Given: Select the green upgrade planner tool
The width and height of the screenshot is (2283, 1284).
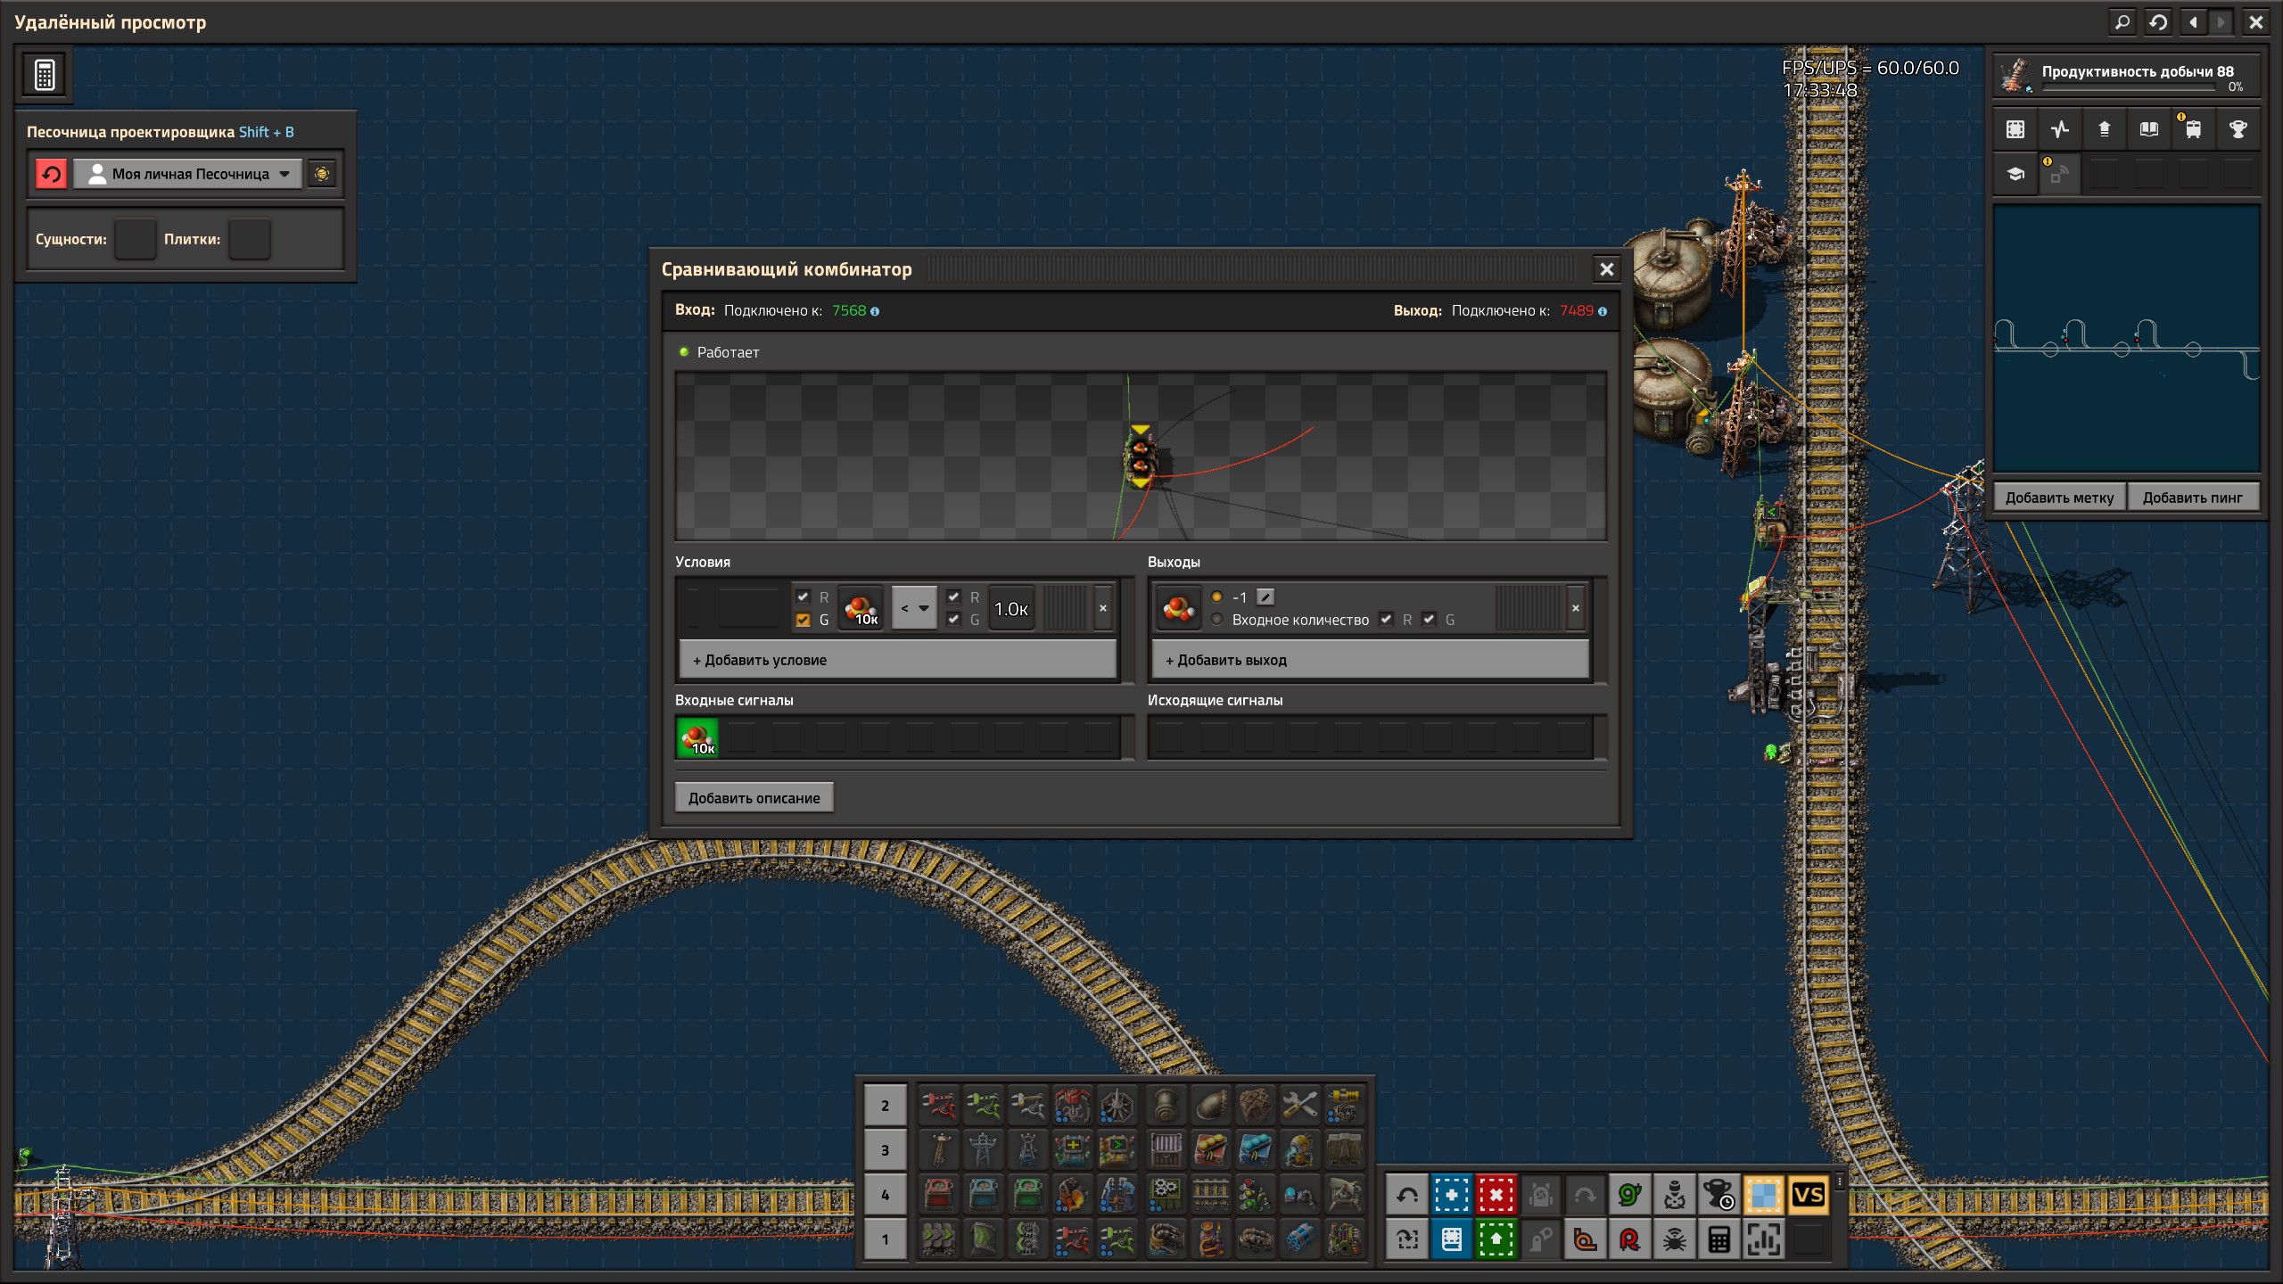Looking at the screenshot, I should tap(1496, 1239).
